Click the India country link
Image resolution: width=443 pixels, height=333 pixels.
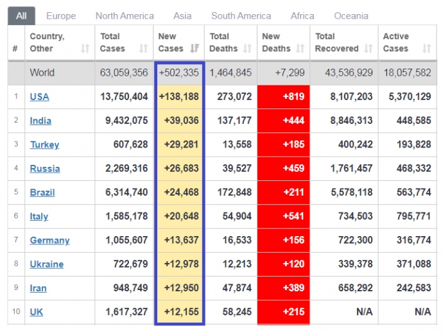[40, 121]
